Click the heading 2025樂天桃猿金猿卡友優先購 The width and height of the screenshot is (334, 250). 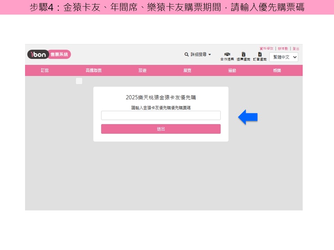161,97
